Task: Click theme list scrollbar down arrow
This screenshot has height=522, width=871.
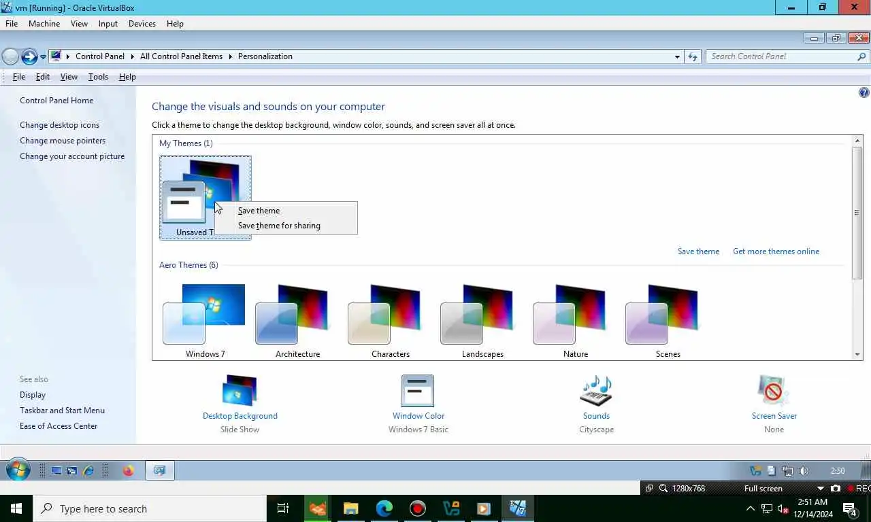Action: pyautogui.click(x=857, y=354)
